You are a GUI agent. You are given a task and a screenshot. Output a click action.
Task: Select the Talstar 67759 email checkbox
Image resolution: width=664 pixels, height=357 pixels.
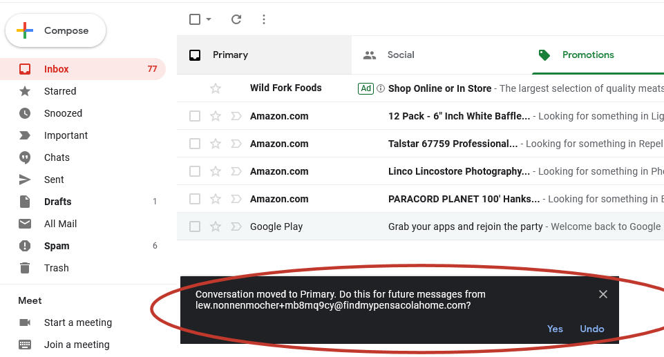pos(195,144)
